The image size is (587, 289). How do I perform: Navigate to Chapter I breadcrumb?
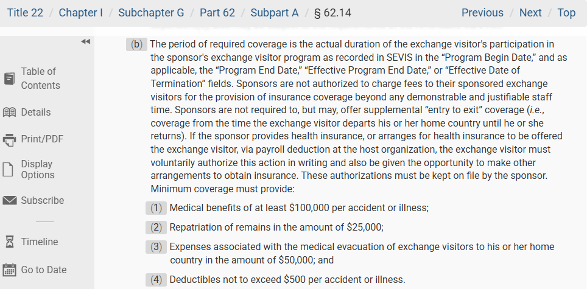[x=80, y=13]
